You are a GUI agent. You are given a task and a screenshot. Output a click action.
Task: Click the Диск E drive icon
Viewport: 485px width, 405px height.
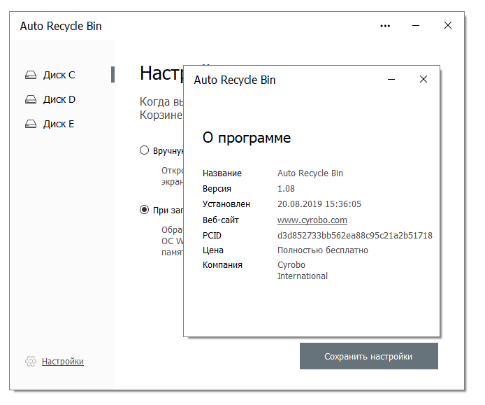pyautogui.click(x=31, y=125)
